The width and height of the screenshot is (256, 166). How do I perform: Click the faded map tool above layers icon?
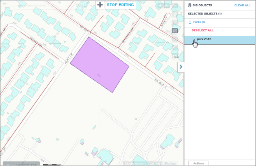175,22
